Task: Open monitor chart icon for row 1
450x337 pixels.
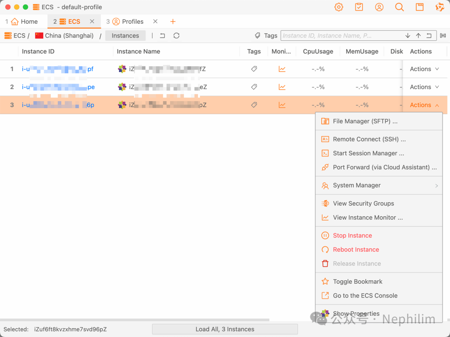Action: click(x=282, y=69)
